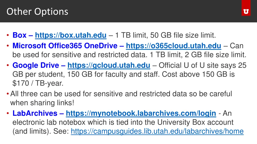Click the red bullet beside Google Drive
Viewport: 257px width, 144px height.
tap(8, 65)
